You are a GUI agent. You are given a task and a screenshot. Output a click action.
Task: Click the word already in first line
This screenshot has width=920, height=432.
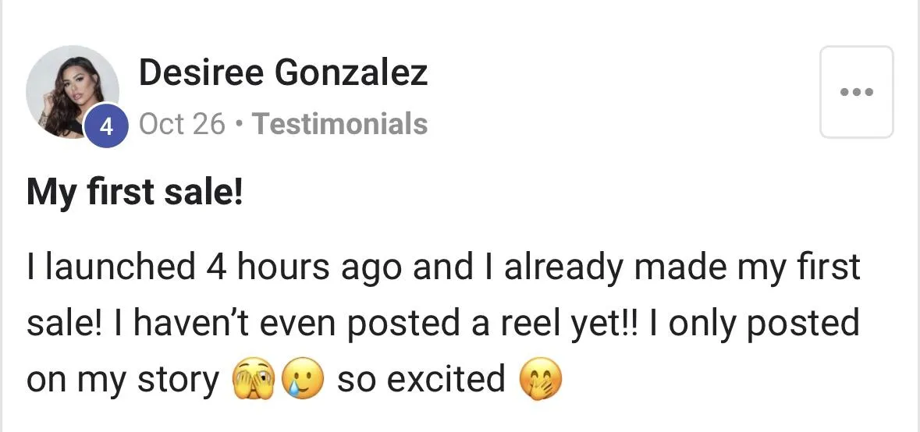[566, 268]
